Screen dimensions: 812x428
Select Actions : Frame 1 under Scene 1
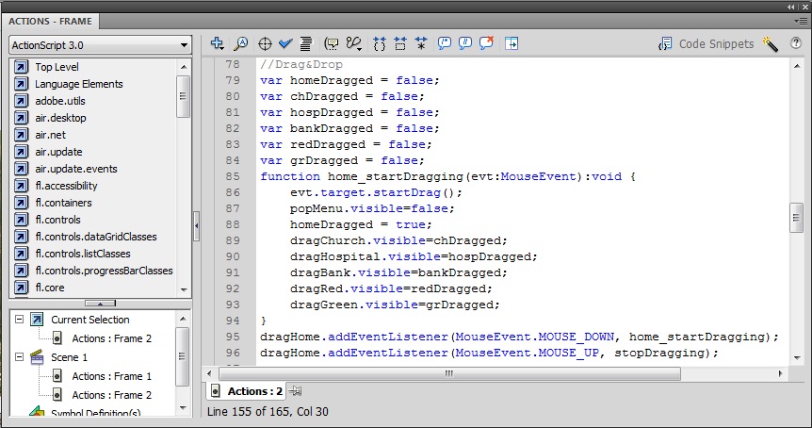click(x=111, y=376)
